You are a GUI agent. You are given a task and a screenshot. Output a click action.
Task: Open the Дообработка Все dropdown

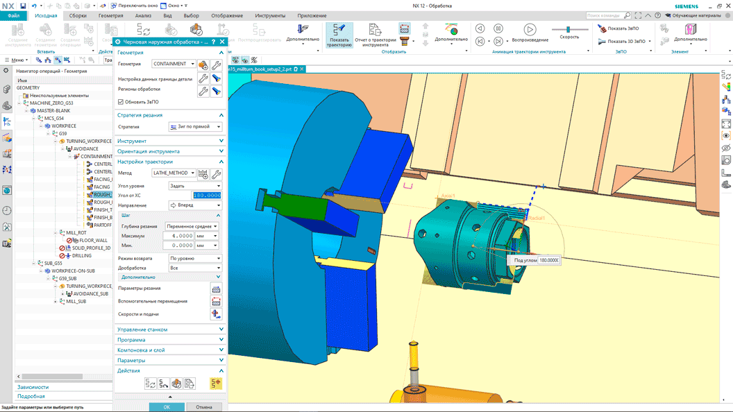click(195, 268)
